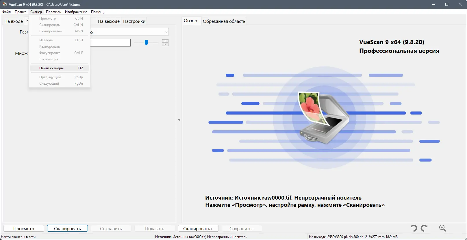Viewport: 467px width, 240px height.
Task: Click the Сканировать+ button at the bottom
Action: coord(198,228)
